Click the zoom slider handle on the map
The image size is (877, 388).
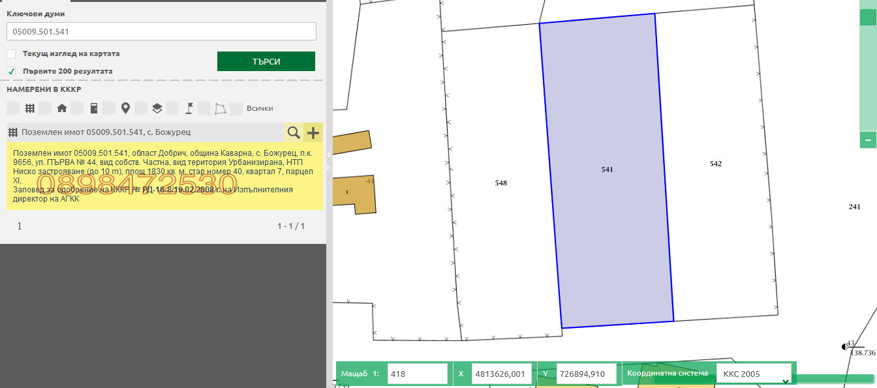click(x=868, y=18)
